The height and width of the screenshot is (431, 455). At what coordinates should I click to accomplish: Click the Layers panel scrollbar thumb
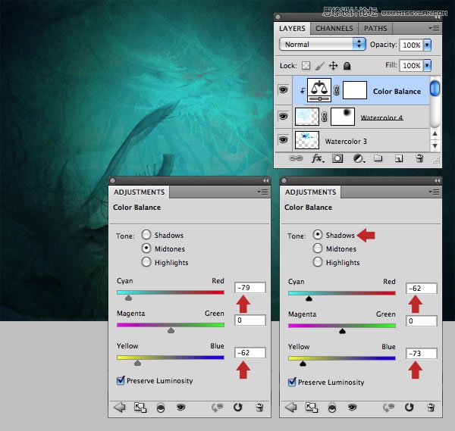tap(435, 89)
